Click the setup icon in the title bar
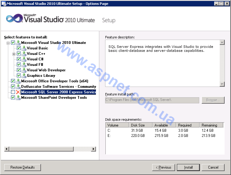The image size is (231, 175). tap(4, 4)
